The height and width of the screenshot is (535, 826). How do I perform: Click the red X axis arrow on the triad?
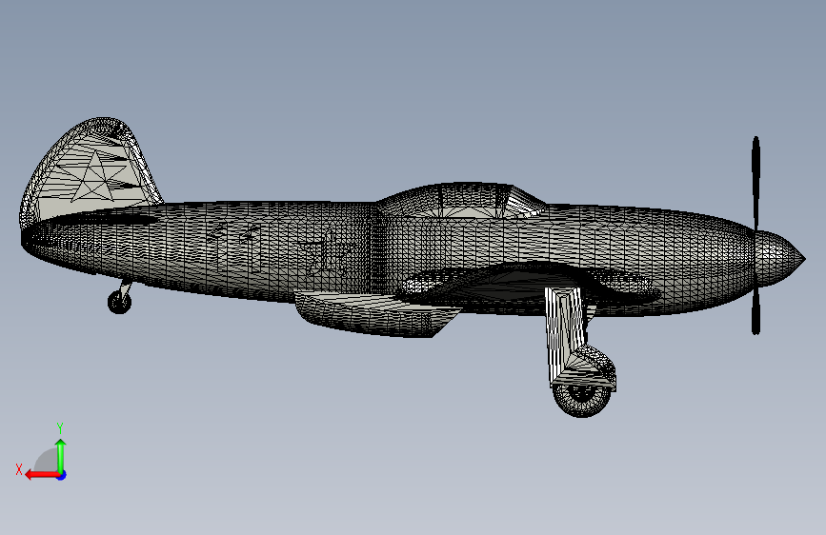click(41, 475)
